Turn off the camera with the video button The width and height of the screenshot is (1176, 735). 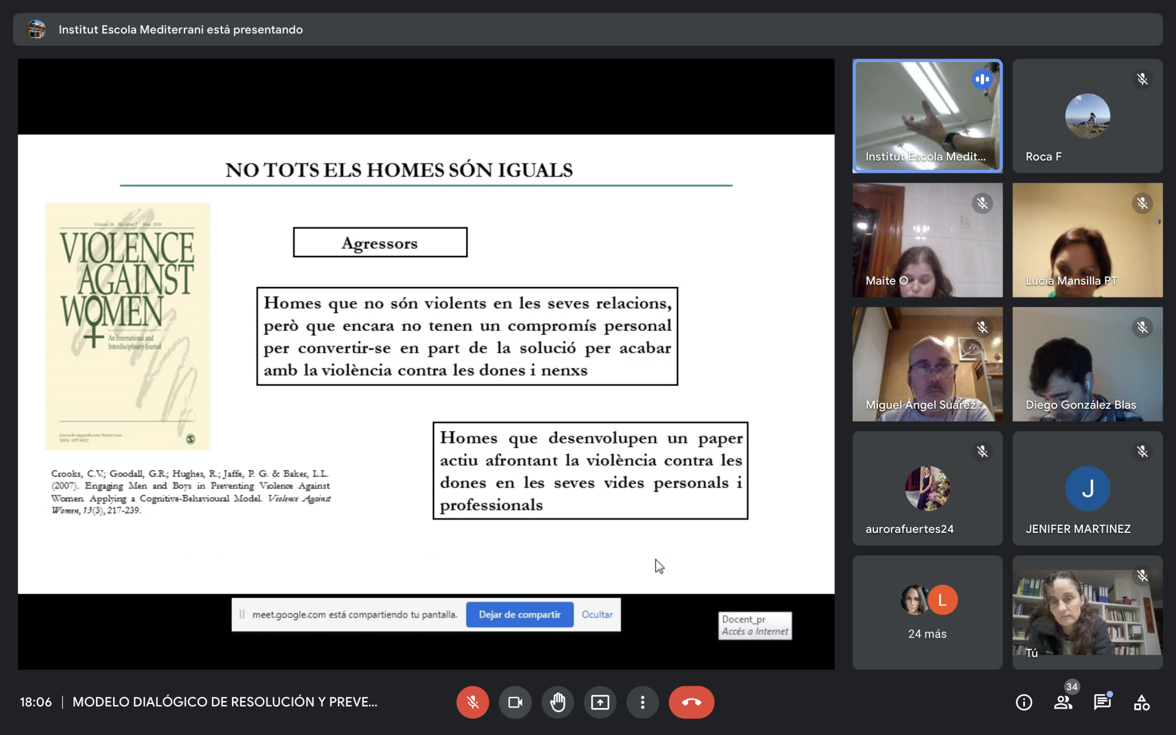515,702
